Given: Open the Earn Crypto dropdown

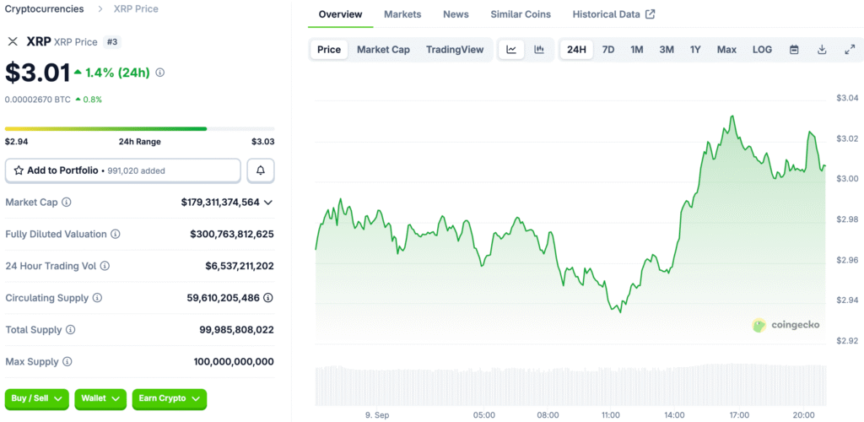Looking at the screenshot, I should 169,398.
